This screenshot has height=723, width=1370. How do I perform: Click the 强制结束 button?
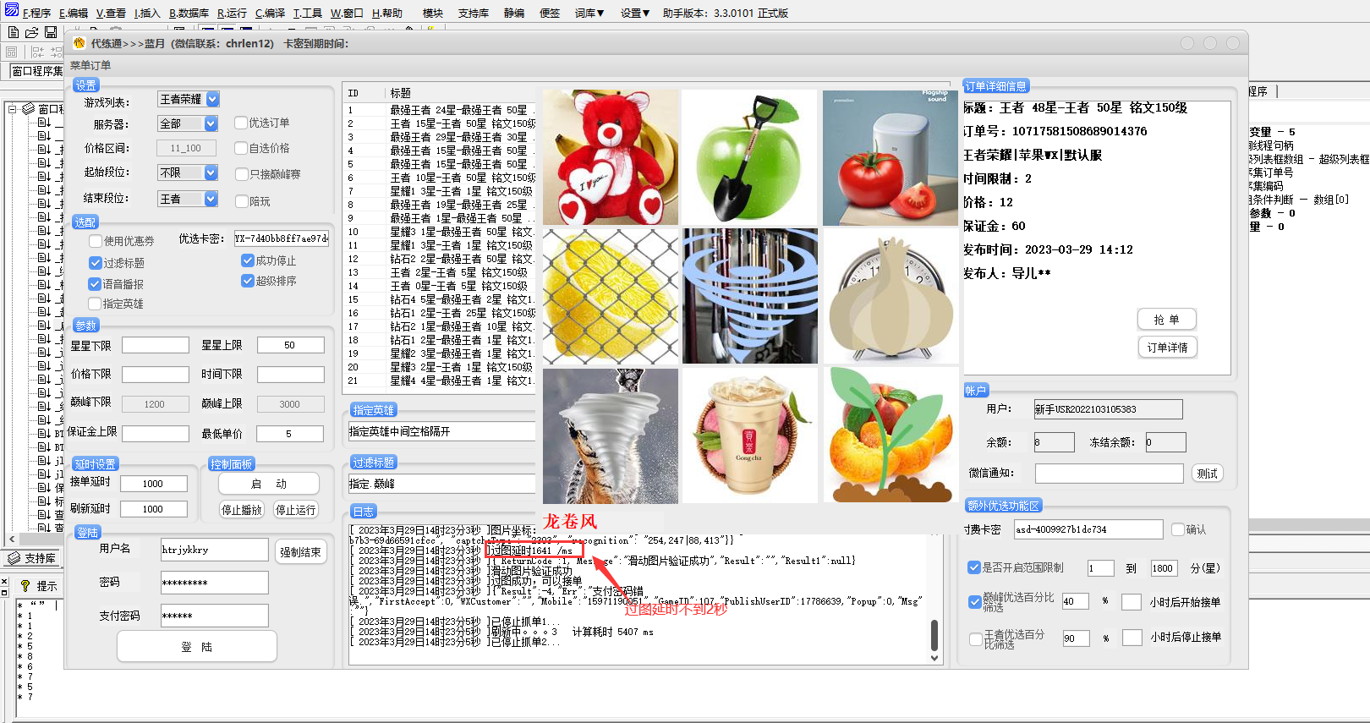[x=300, y=552]
